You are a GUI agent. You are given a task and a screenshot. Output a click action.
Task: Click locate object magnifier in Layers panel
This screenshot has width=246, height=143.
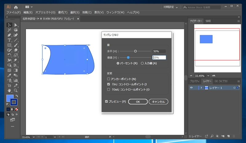coord(212,136)
